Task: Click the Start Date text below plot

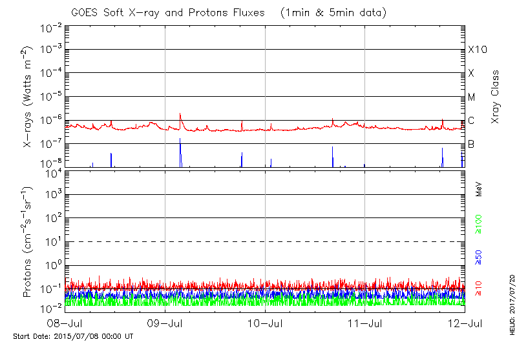Action: coord(73,336)
